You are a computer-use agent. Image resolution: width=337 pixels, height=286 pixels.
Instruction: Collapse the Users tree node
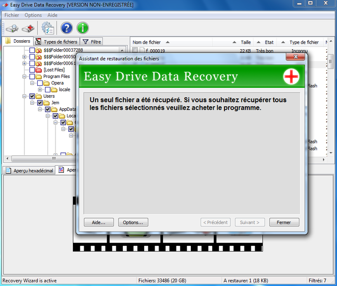click(x=24, y=96)
